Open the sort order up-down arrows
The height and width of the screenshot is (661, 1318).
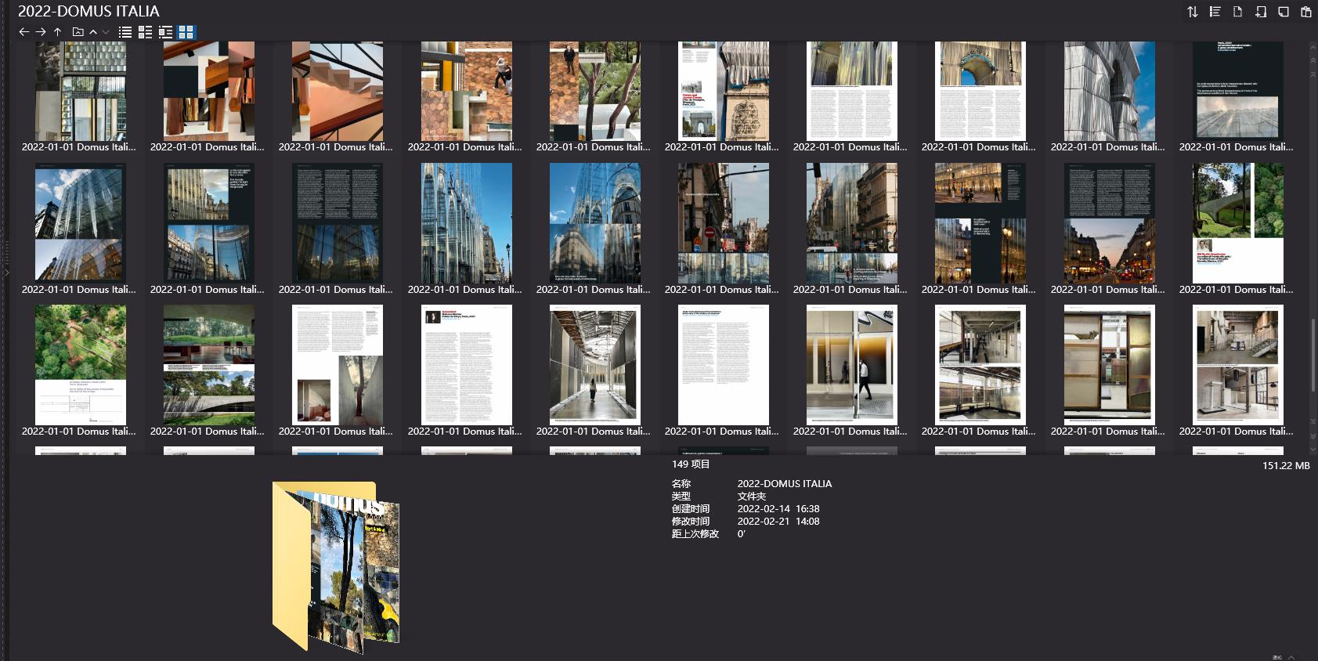[1192, 12]
